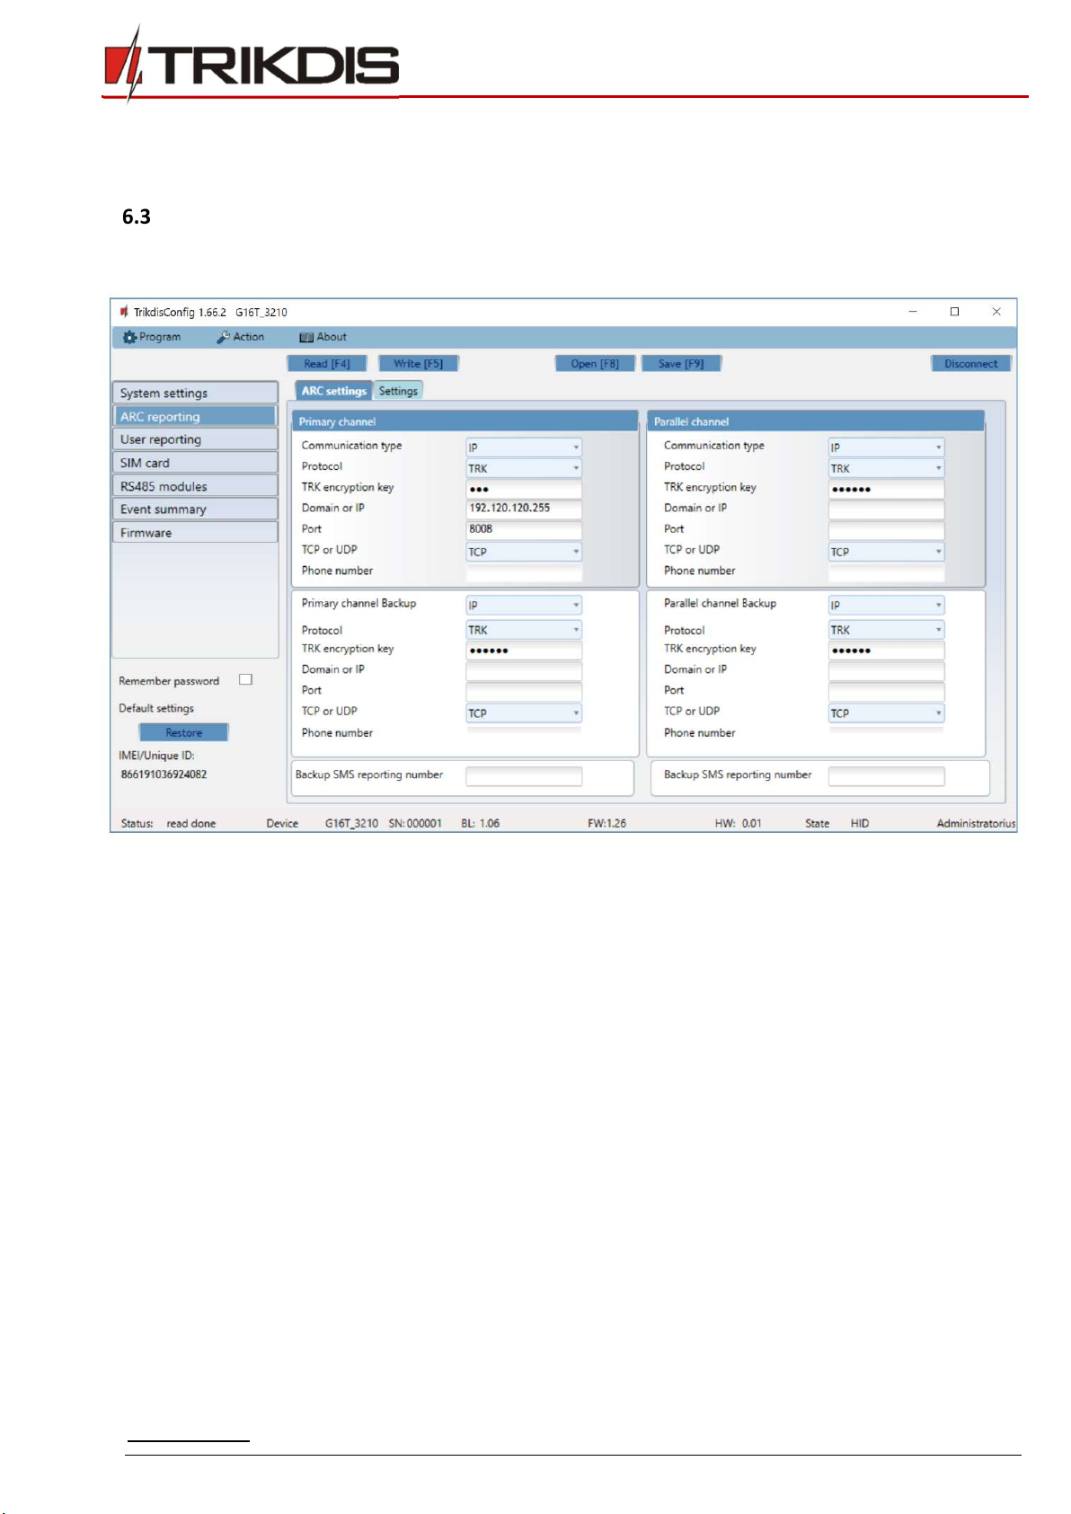
Task: Click the Program gear icon
Action: pos(129,337)
